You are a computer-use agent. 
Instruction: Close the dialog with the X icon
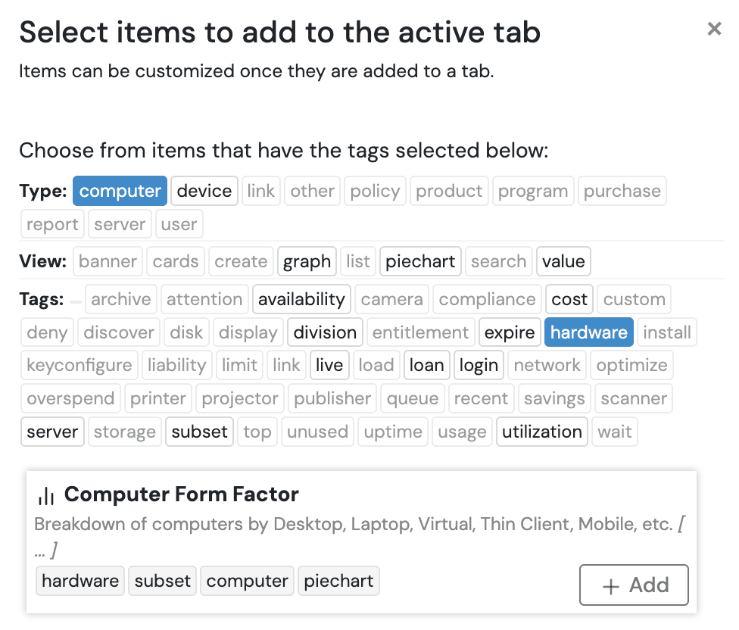[714, 29]
